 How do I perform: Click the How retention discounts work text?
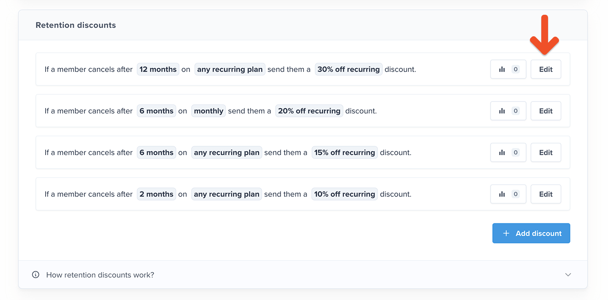pos(100,275)
